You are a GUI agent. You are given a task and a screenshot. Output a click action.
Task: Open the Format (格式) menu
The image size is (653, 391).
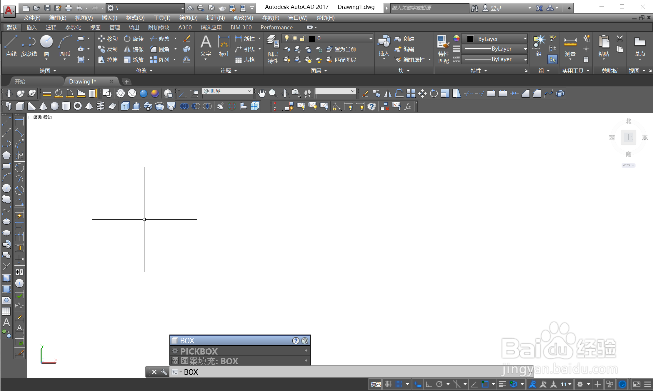pyautogui.click(x=135, y=18)
